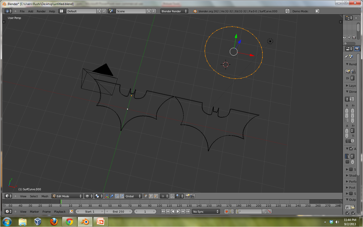Open 3D view editor type selector
Image resolution: width=363 pixels, height=227 pixels.
[8, 196]
